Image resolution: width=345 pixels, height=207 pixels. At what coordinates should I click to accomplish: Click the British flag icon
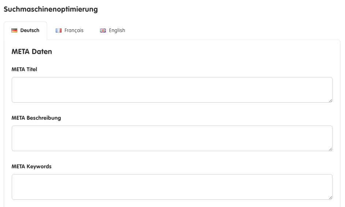click(103, 30)
